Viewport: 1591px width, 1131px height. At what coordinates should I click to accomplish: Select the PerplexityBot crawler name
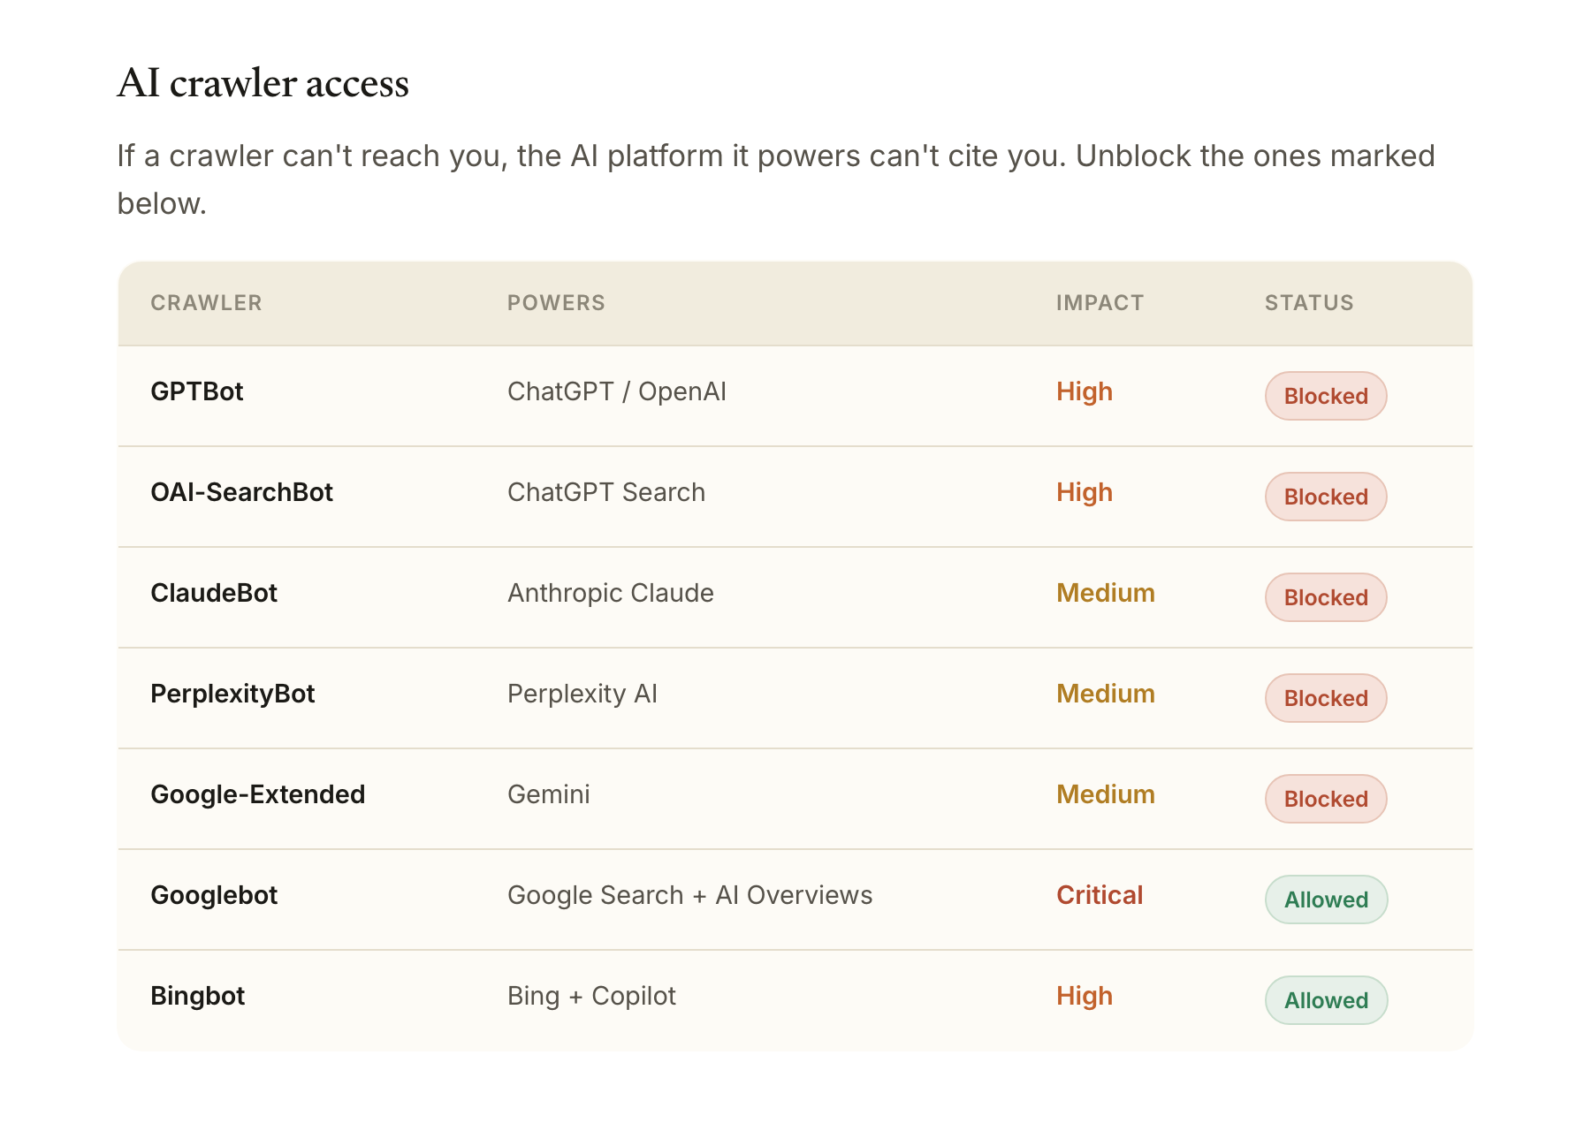click(x=232, y=694)
